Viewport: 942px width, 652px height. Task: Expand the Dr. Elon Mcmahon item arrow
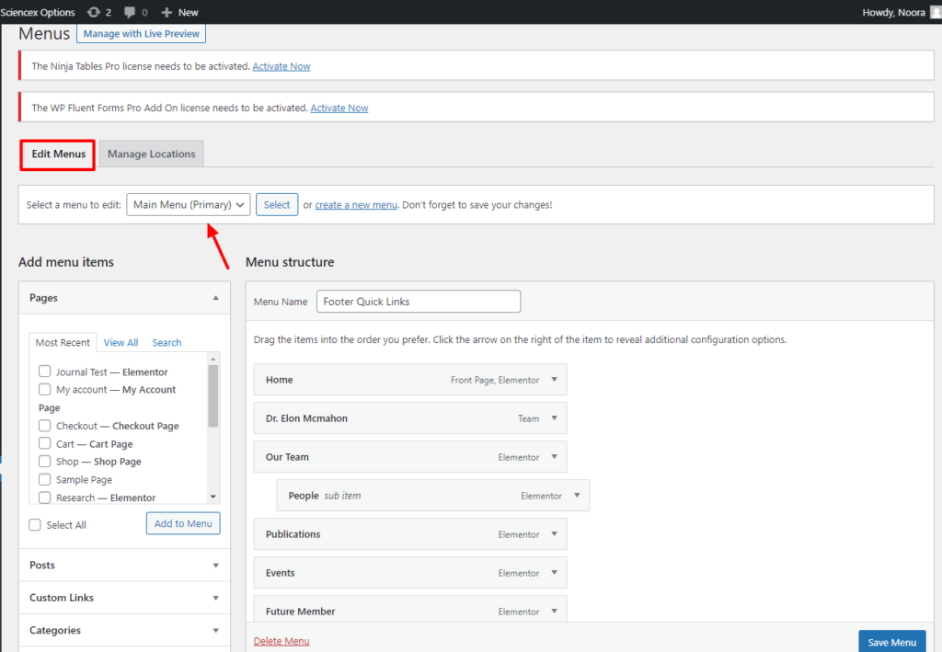pos(554,418)
